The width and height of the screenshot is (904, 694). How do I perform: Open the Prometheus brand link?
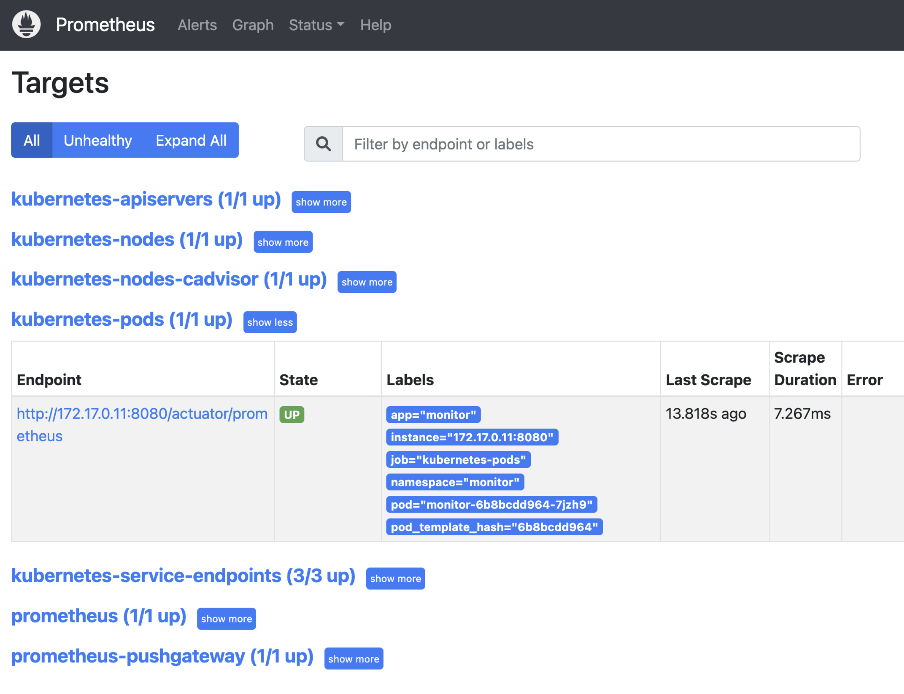point(105,25)
